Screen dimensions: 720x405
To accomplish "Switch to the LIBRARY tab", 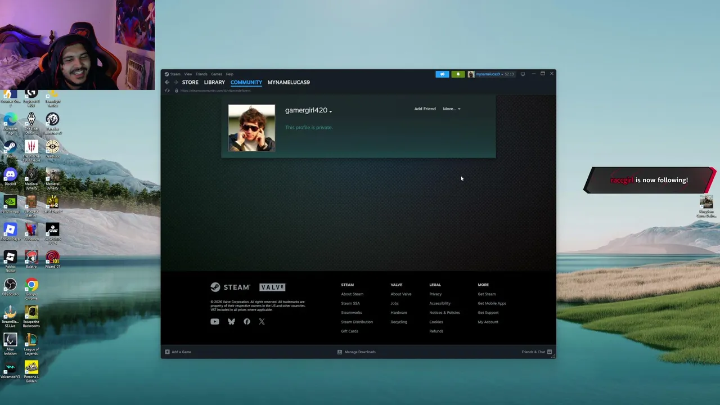I will tap(214, 82).
